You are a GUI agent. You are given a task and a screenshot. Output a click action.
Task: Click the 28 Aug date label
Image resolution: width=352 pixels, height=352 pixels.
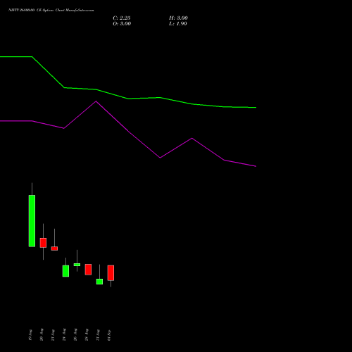[x=87, y=335]
